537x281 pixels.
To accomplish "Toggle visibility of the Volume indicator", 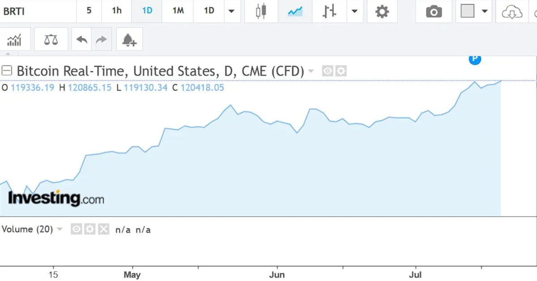I will pyautogui.click(x=77, y=229).
